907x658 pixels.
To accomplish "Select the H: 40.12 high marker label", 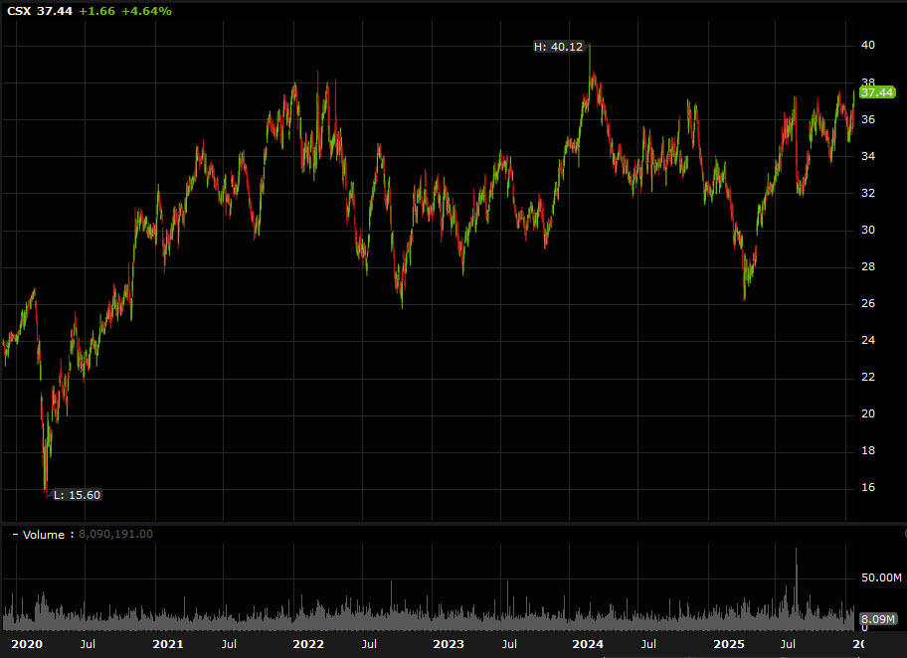I will 558,46.
